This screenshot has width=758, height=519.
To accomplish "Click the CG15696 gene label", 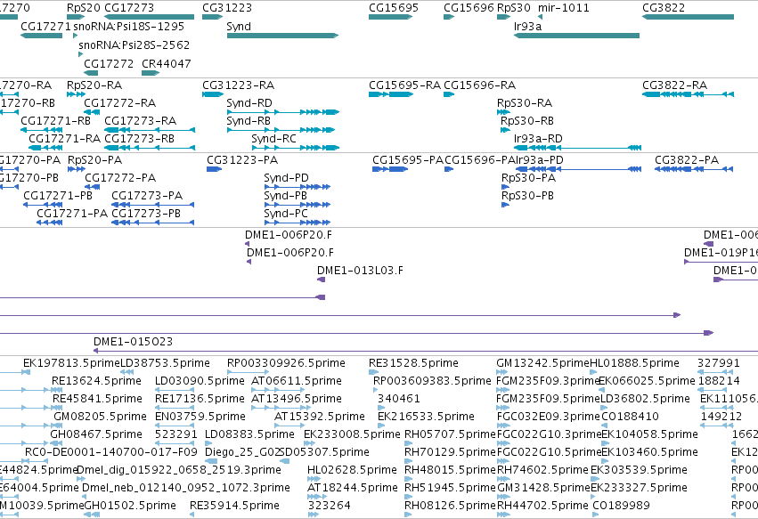I will [469, 8].
